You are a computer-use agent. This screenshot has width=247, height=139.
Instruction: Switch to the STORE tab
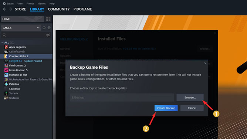(x=20, y=9)
